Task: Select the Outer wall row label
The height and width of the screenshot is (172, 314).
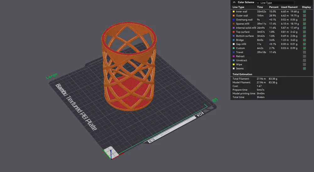Action: (242, 16)
